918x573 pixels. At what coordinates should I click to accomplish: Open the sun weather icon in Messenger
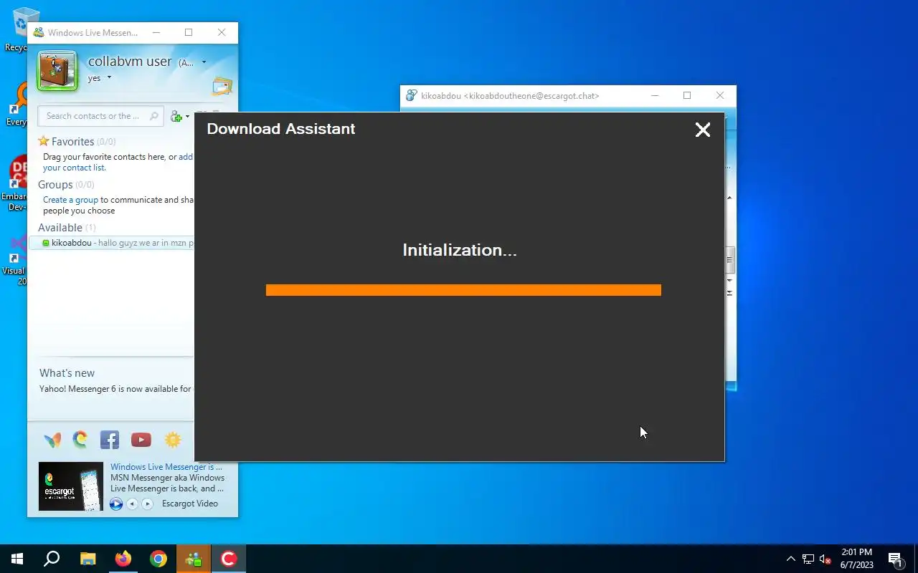[173, 440]
